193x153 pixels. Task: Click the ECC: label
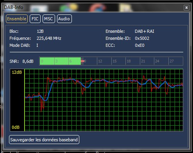click(110, 45)
